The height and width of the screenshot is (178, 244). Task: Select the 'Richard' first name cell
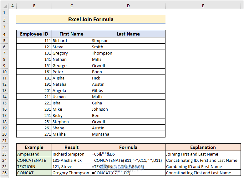[71, 41]
